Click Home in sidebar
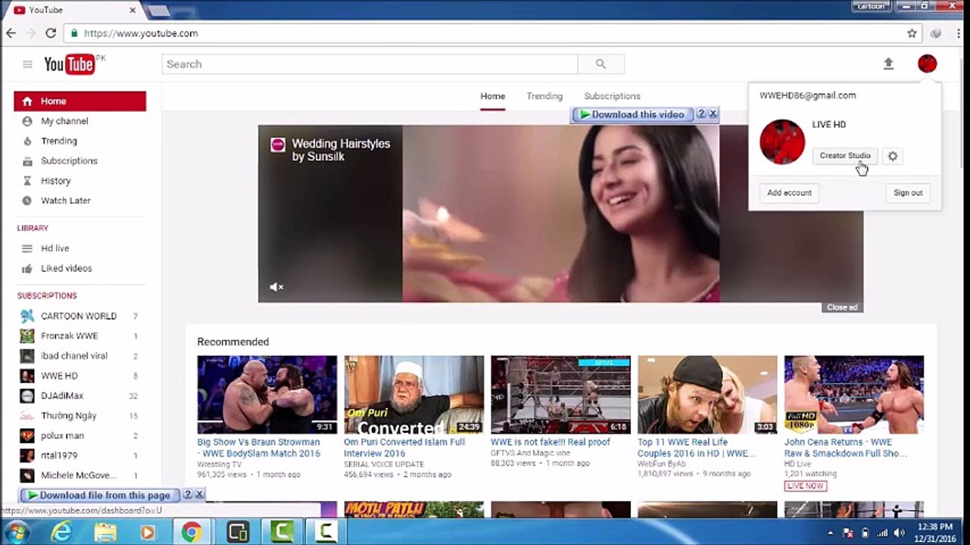Image resolution: width=970 pixels, height=545 pixels. 80,101
